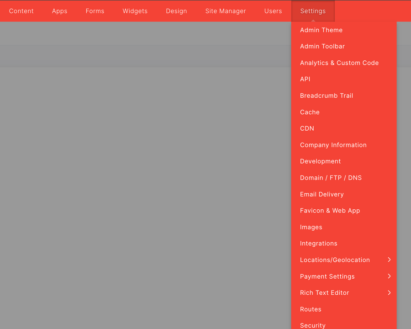411x329 pixels.
Task: Open the Users menu
Action: point(273,11)
